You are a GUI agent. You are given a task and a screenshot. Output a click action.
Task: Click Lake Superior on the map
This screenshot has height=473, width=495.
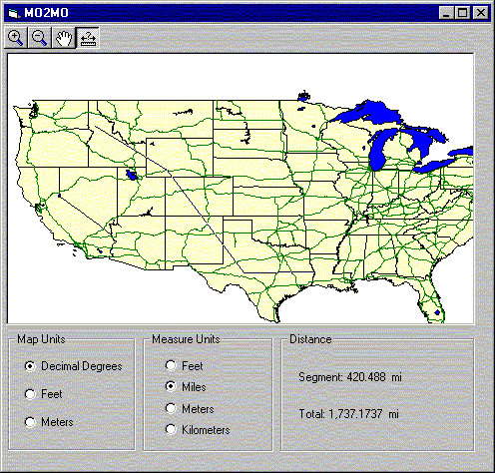pos(367,112)
